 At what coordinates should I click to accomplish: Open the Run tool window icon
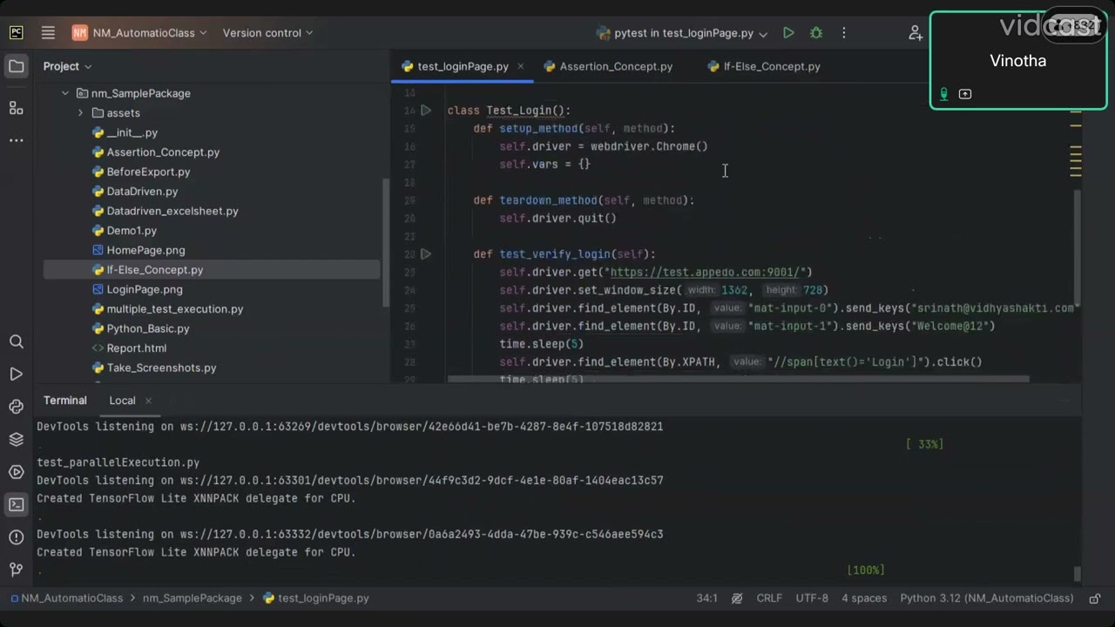pos(17,374)
